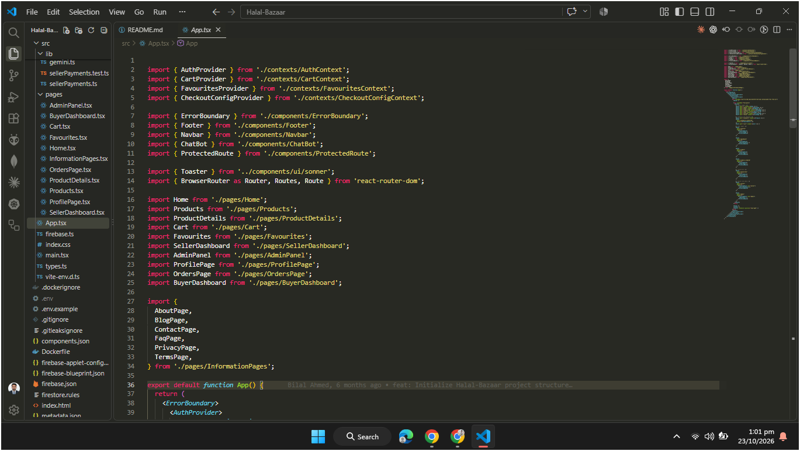Click the split editor right icon
The height and width of the screenshot is (451, 800).
(x=777, y=29)
